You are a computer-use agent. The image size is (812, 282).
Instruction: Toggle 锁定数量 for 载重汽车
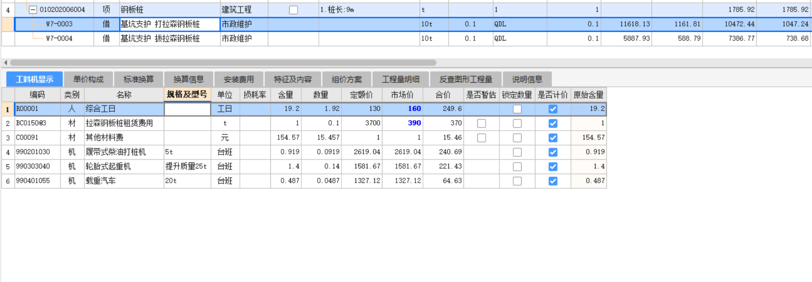pyautogui.click(x=517, y=181)
